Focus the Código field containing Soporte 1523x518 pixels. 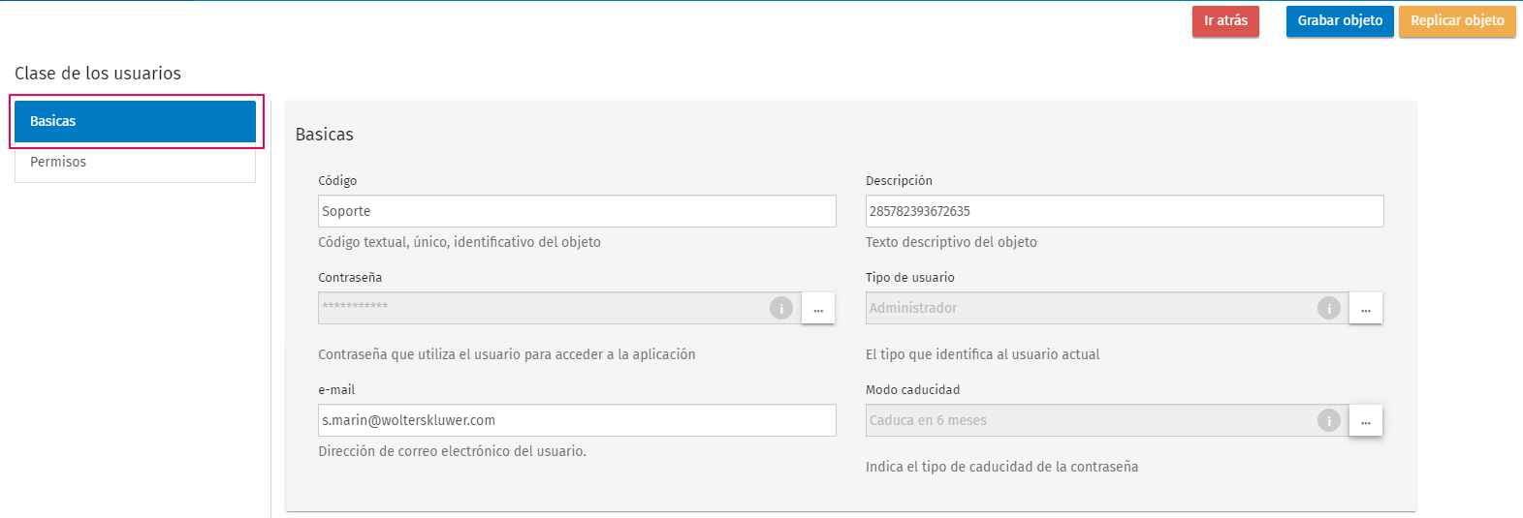coord(577,211)
